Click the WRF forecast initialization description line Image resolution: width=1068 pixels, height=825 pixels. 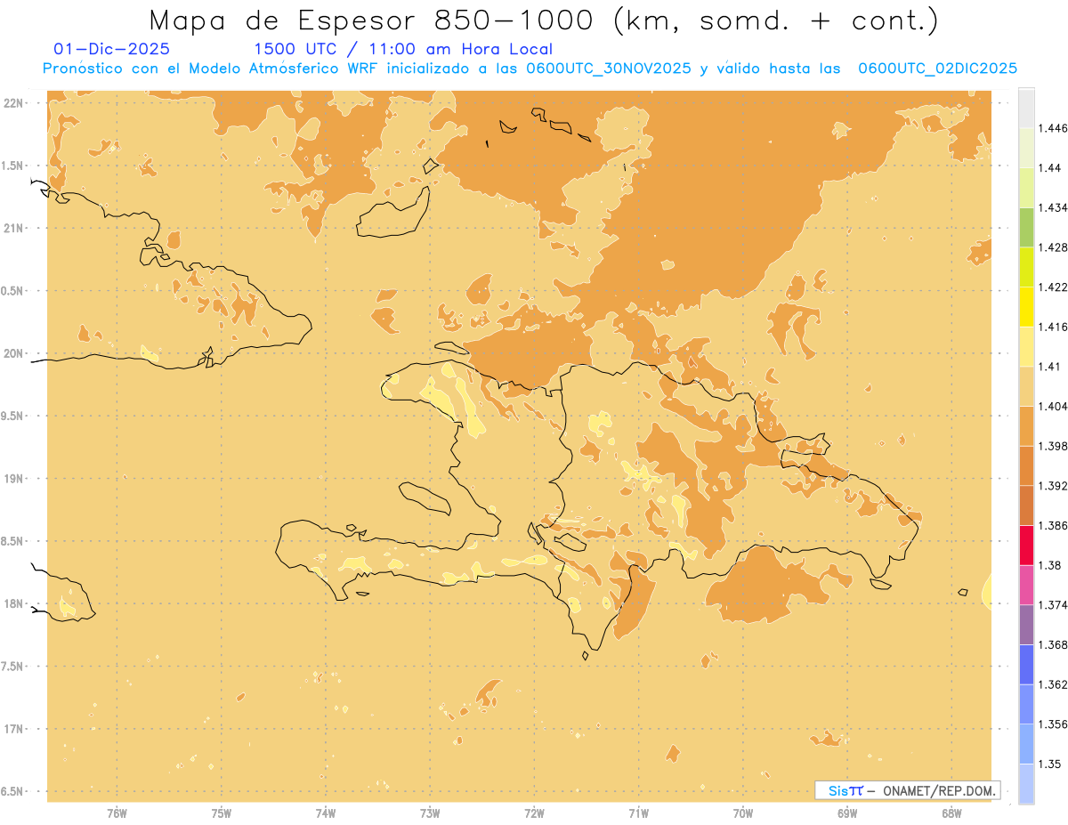pyautogui.click(x=530, y=69)
